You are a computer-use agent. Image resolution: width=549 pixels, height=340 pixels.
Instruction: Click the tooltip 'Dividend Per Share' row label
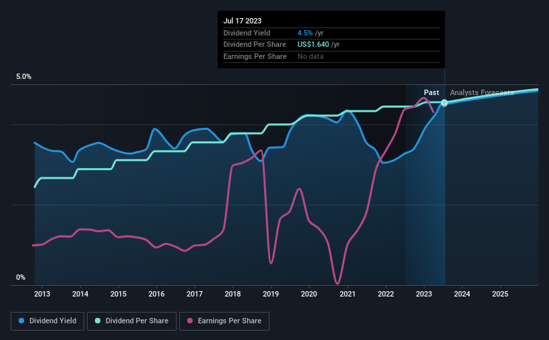255,45
